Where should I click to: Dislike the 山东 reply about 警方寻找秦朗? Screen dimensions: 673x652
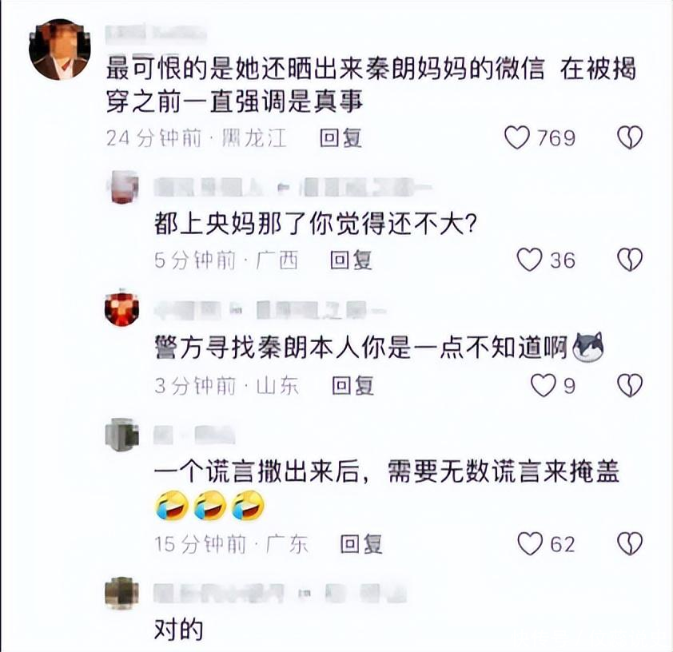[x=630, y=385]
